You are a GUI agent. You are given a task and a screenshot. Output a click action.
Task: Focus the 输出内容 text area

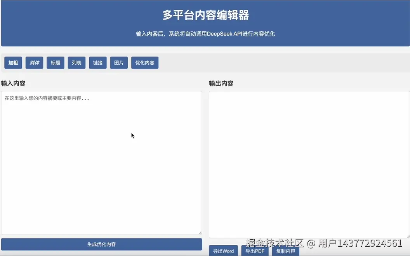[x=309, y=164]
